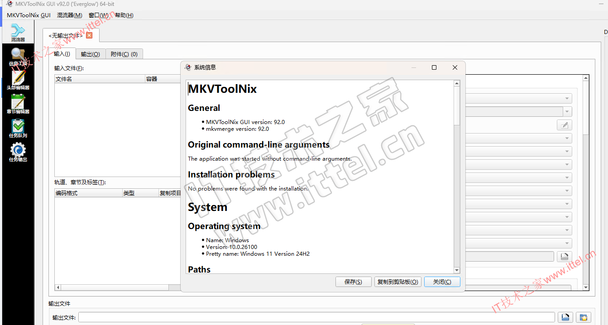Click the 轨道、章节及标签(T): label
608x325 pixels.
click(x=80, y=182)
